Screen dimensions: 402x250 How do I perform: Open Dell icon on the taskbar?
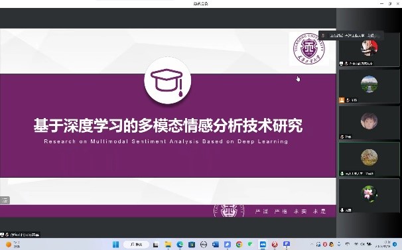(204, 245)
